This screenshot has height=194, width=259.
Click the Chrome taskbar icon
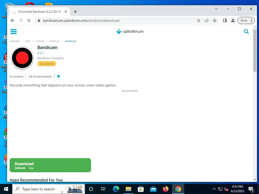coord(178,189)
